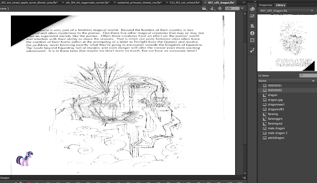Click the Output panel label
The image size is (317, 183).
(4, 178)
